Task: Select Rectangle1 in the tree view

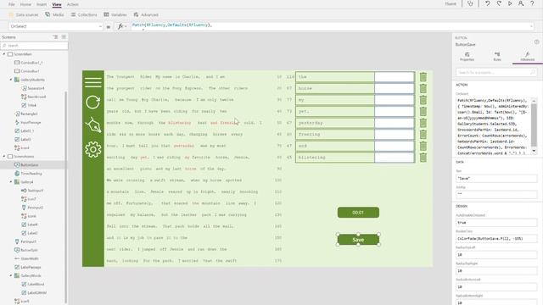Action: 29,114
